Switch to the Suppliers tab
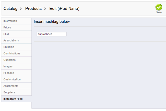The height and width of the screenshot is (111, 166). (x=9, y=92)
